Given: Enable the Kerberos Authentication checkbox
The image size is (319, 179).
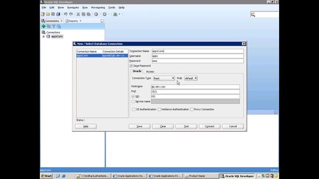Looking at the screenshot, I should pos(159,109).
